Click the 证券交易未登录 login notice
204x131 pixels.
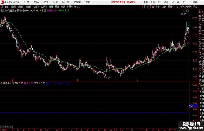point(118,2)
